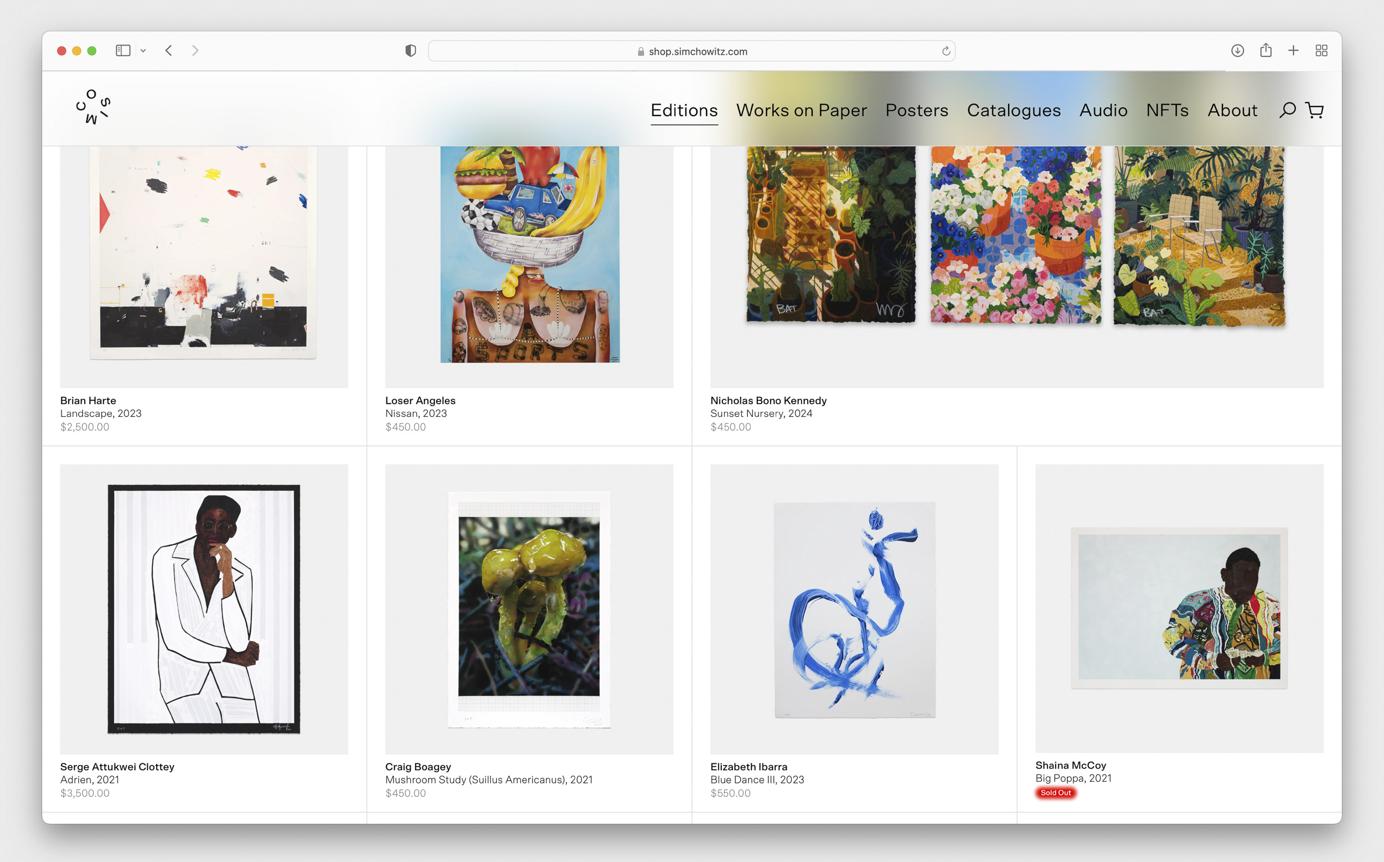Show the tab overview grid icon
The height and width of the screenshot is (862, 1384).
tap(1321, 51)
